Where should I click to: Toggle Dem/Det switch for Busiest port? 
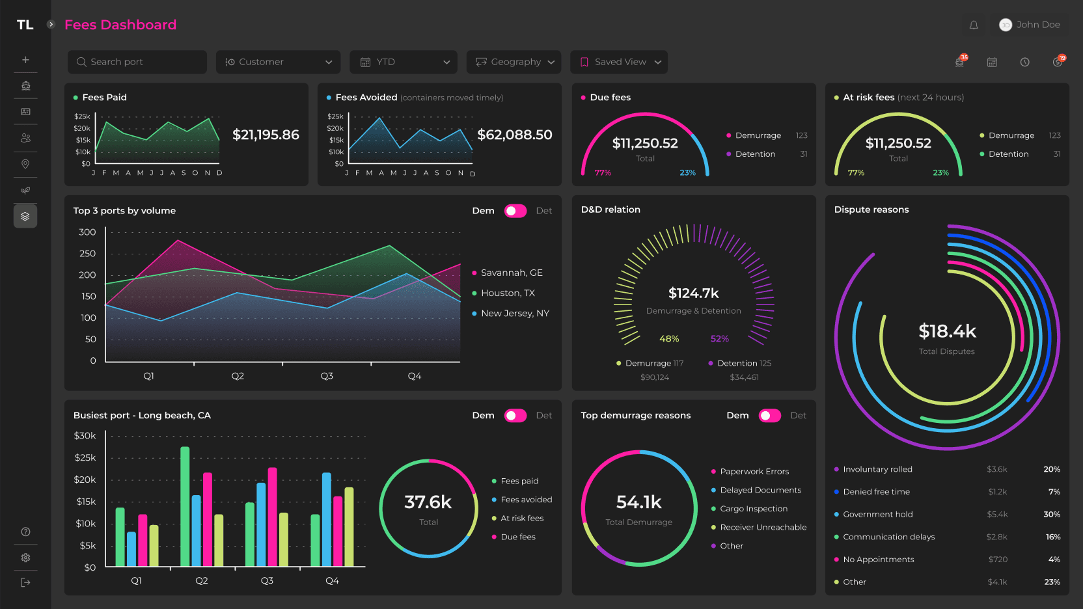coord(515,416)
